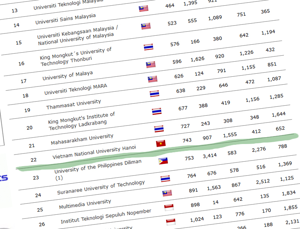Image resolution: width=300 pixels, height=229 pixels.
Task: Click Malaysia flag in Universiti Sains Malaysia row
Action: [x=146, y=26]
